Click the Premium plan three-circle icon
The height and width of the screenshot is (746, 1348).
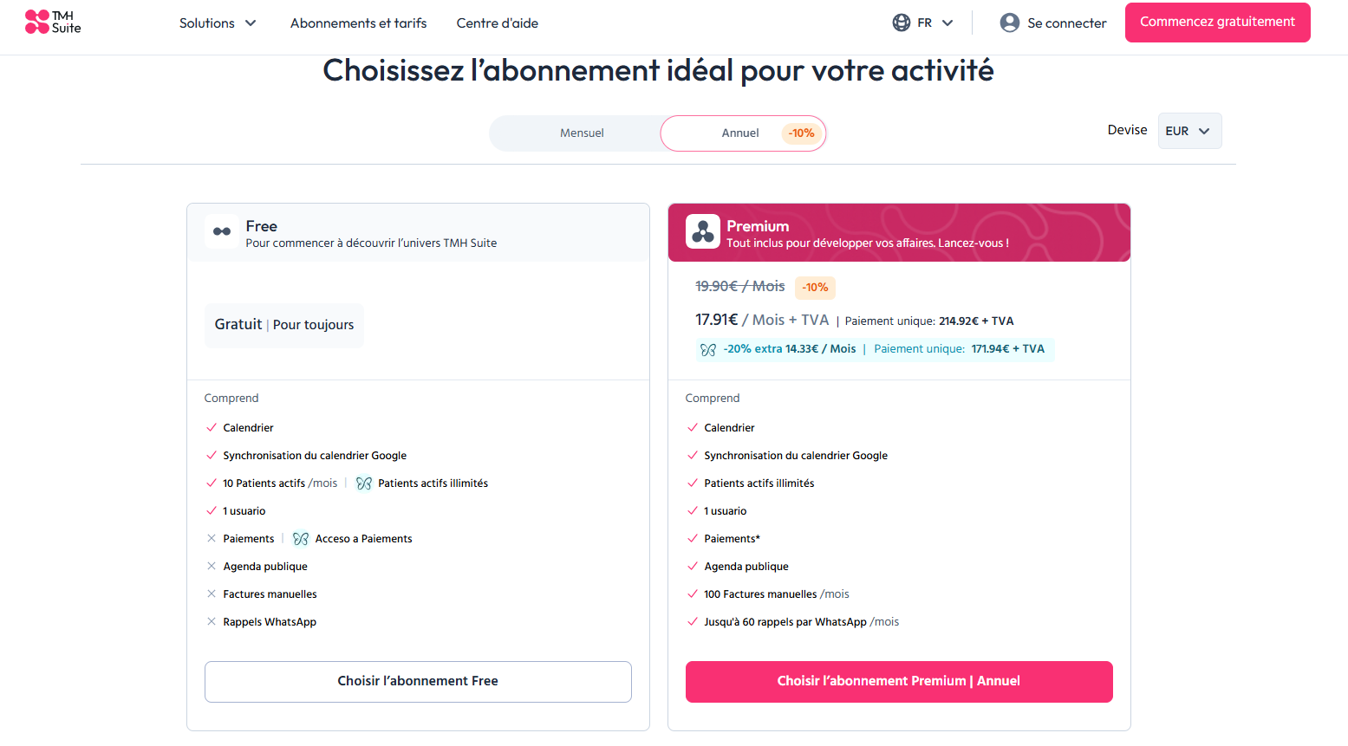pos(703,231)
